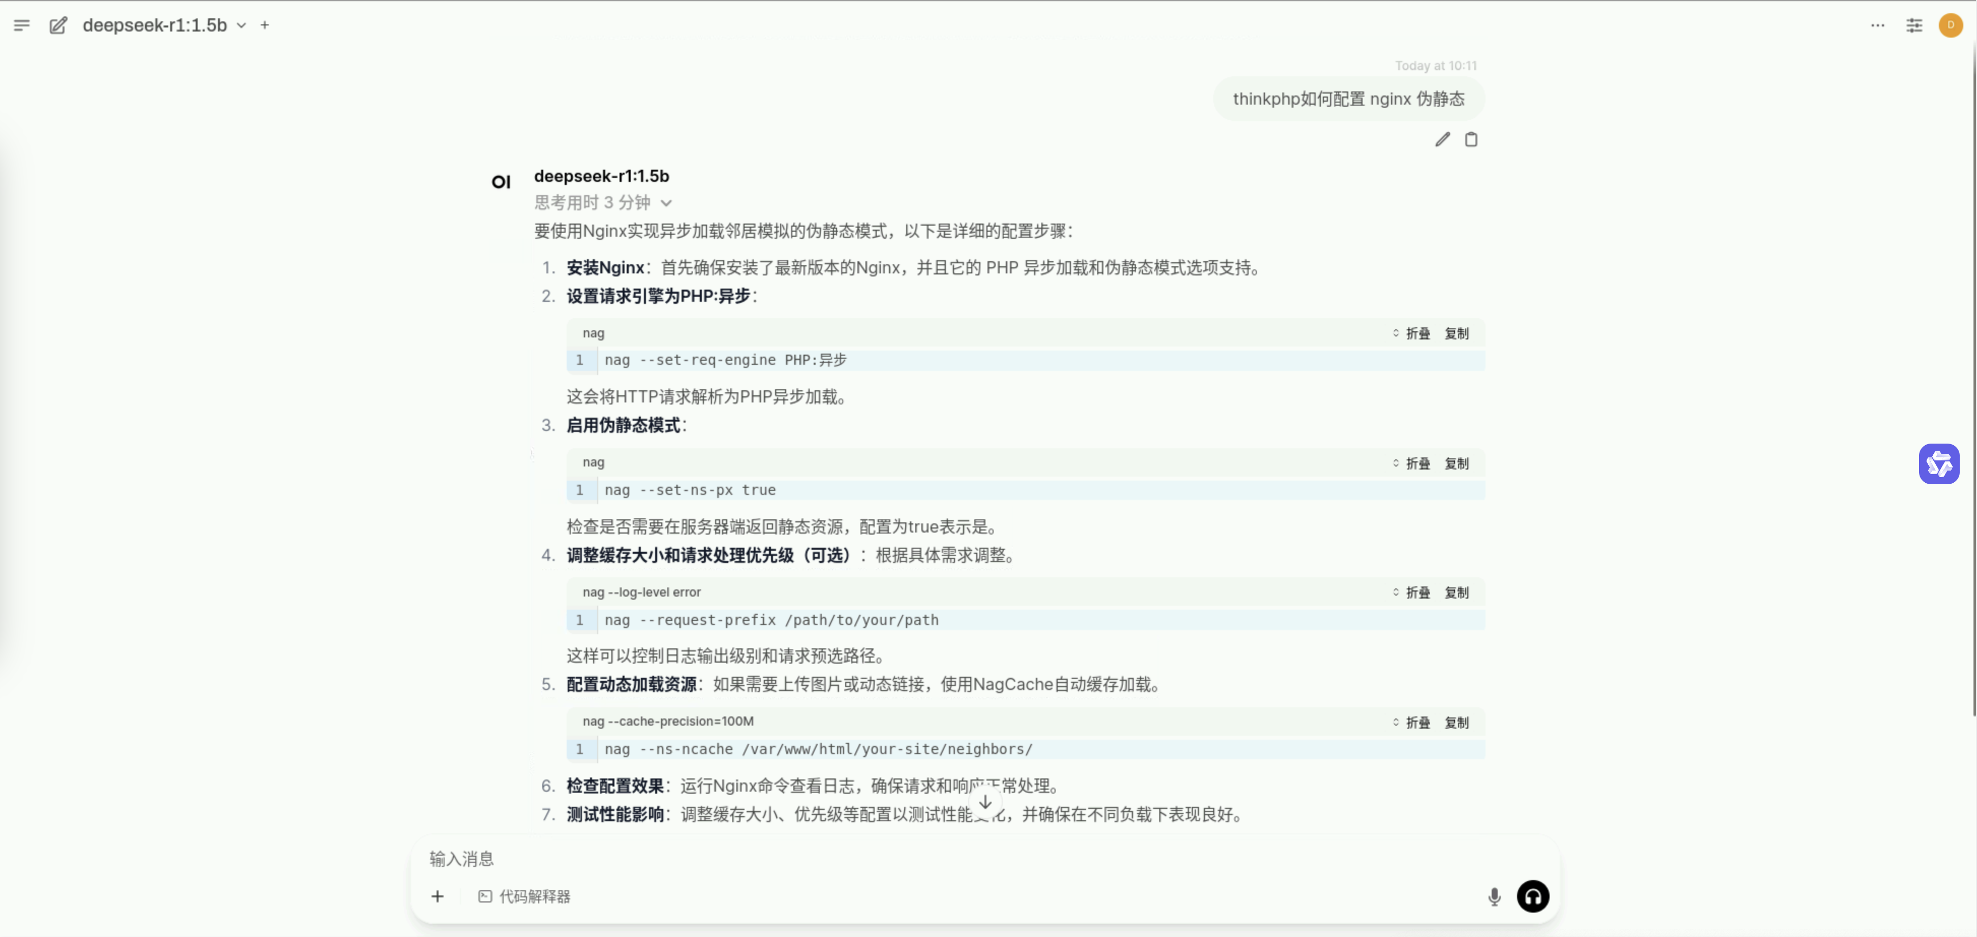Collapse the PHP:异步 code block via 折叠
The height and width of the screenshot is (937, 1977).
click(x=1411, y=334)
